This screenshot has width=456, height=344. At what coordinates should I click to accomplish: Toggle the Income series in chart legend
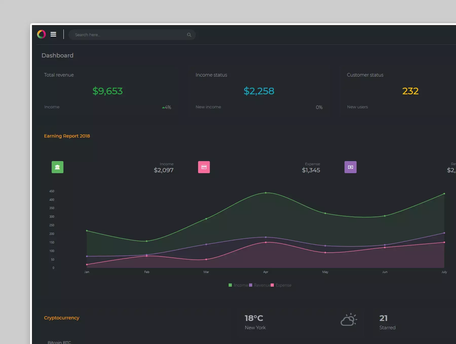238,285
